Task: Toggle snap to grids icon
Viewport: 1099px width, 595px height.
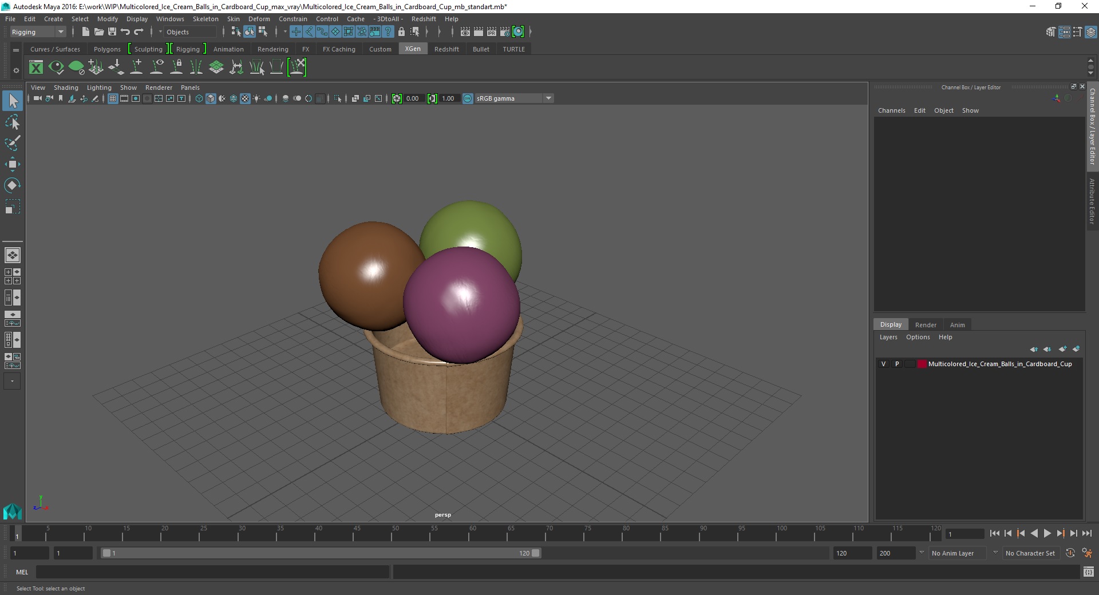Action: [x=296, y=32]
